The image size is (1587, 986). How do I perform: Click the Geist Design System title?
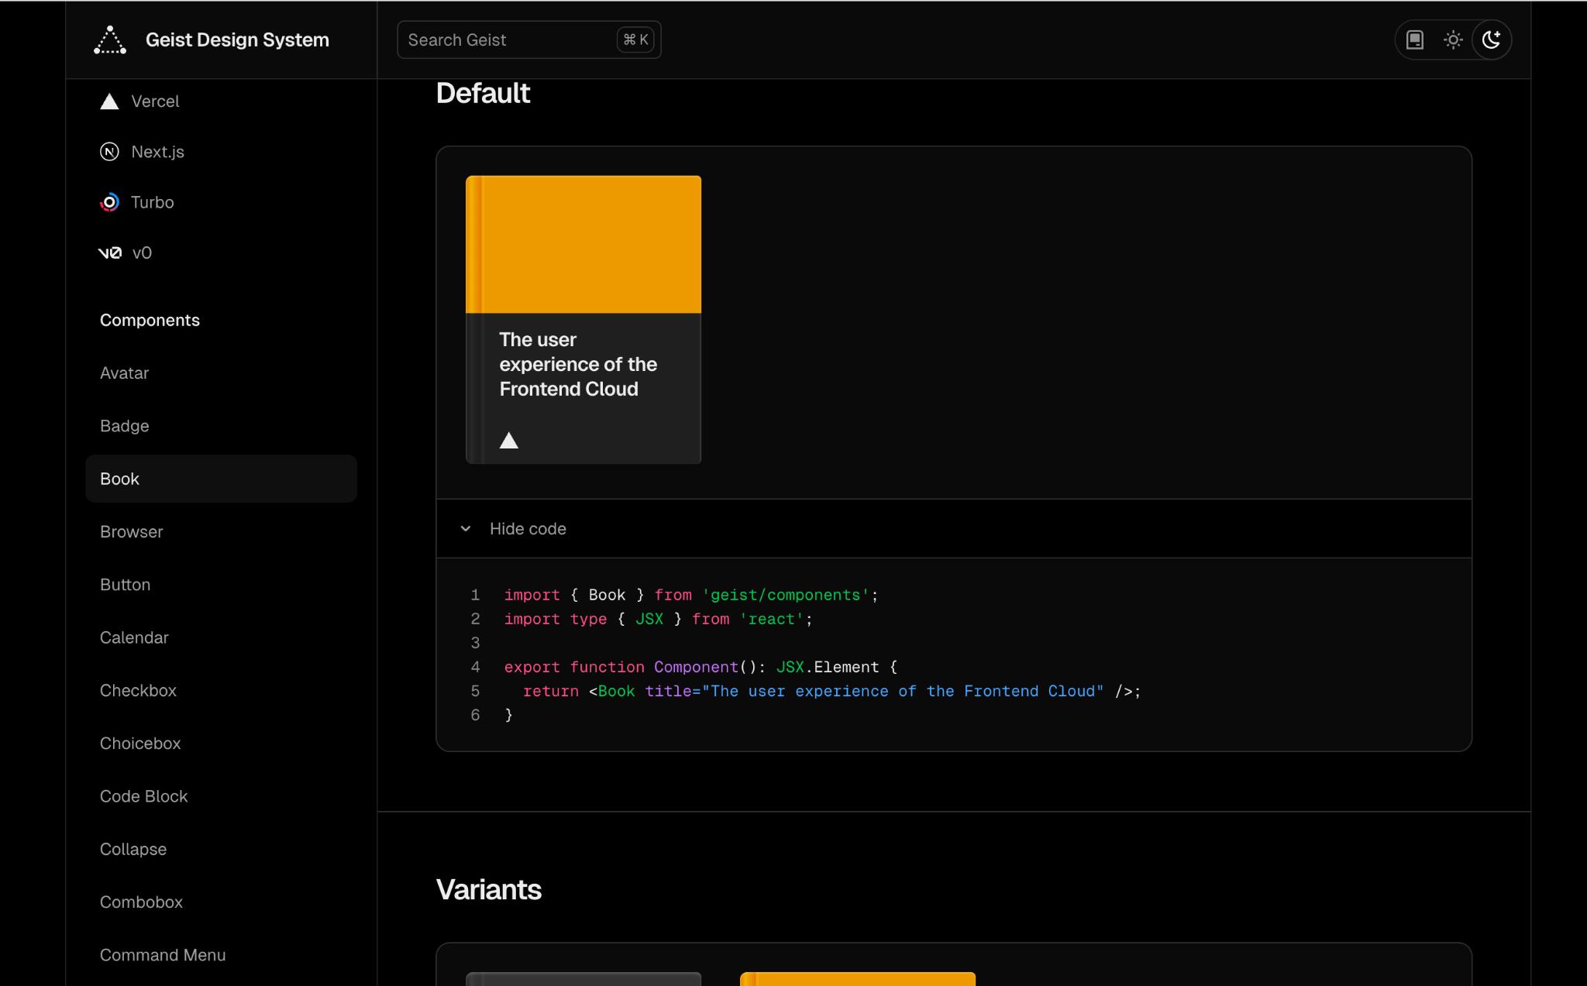point(237,40)
